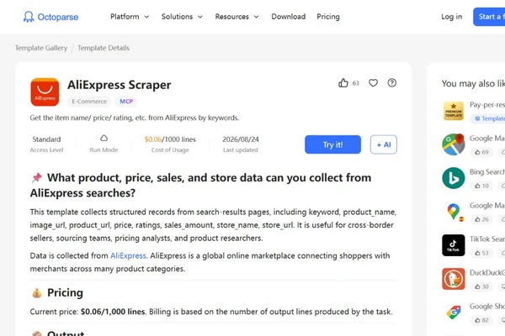The height and width of the screenshot is (336, 505).
Task: Select the E-Commerce tag
Action: [89, 102]
